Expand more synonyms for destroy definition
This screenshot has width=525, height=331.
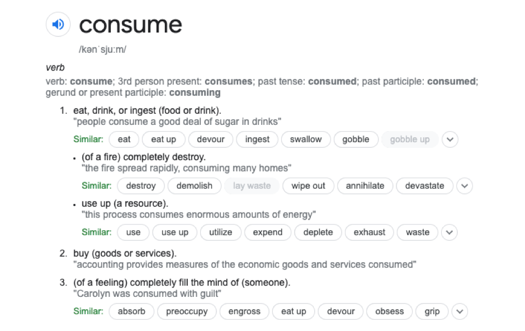[x=464, y=186]
